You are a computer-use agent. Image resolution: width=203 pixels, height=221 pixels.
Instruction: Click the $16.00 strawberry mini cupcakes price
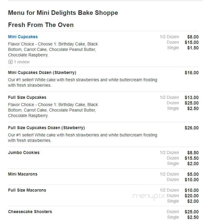tap(192, 73)
